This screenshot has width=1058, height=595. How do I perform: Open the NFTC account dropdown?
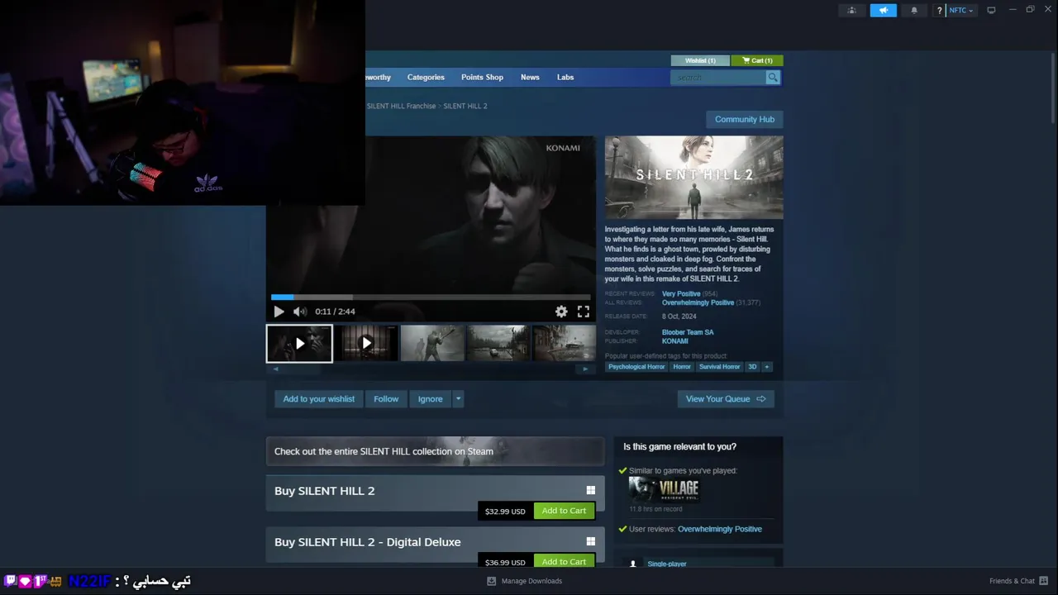(960, 10)
